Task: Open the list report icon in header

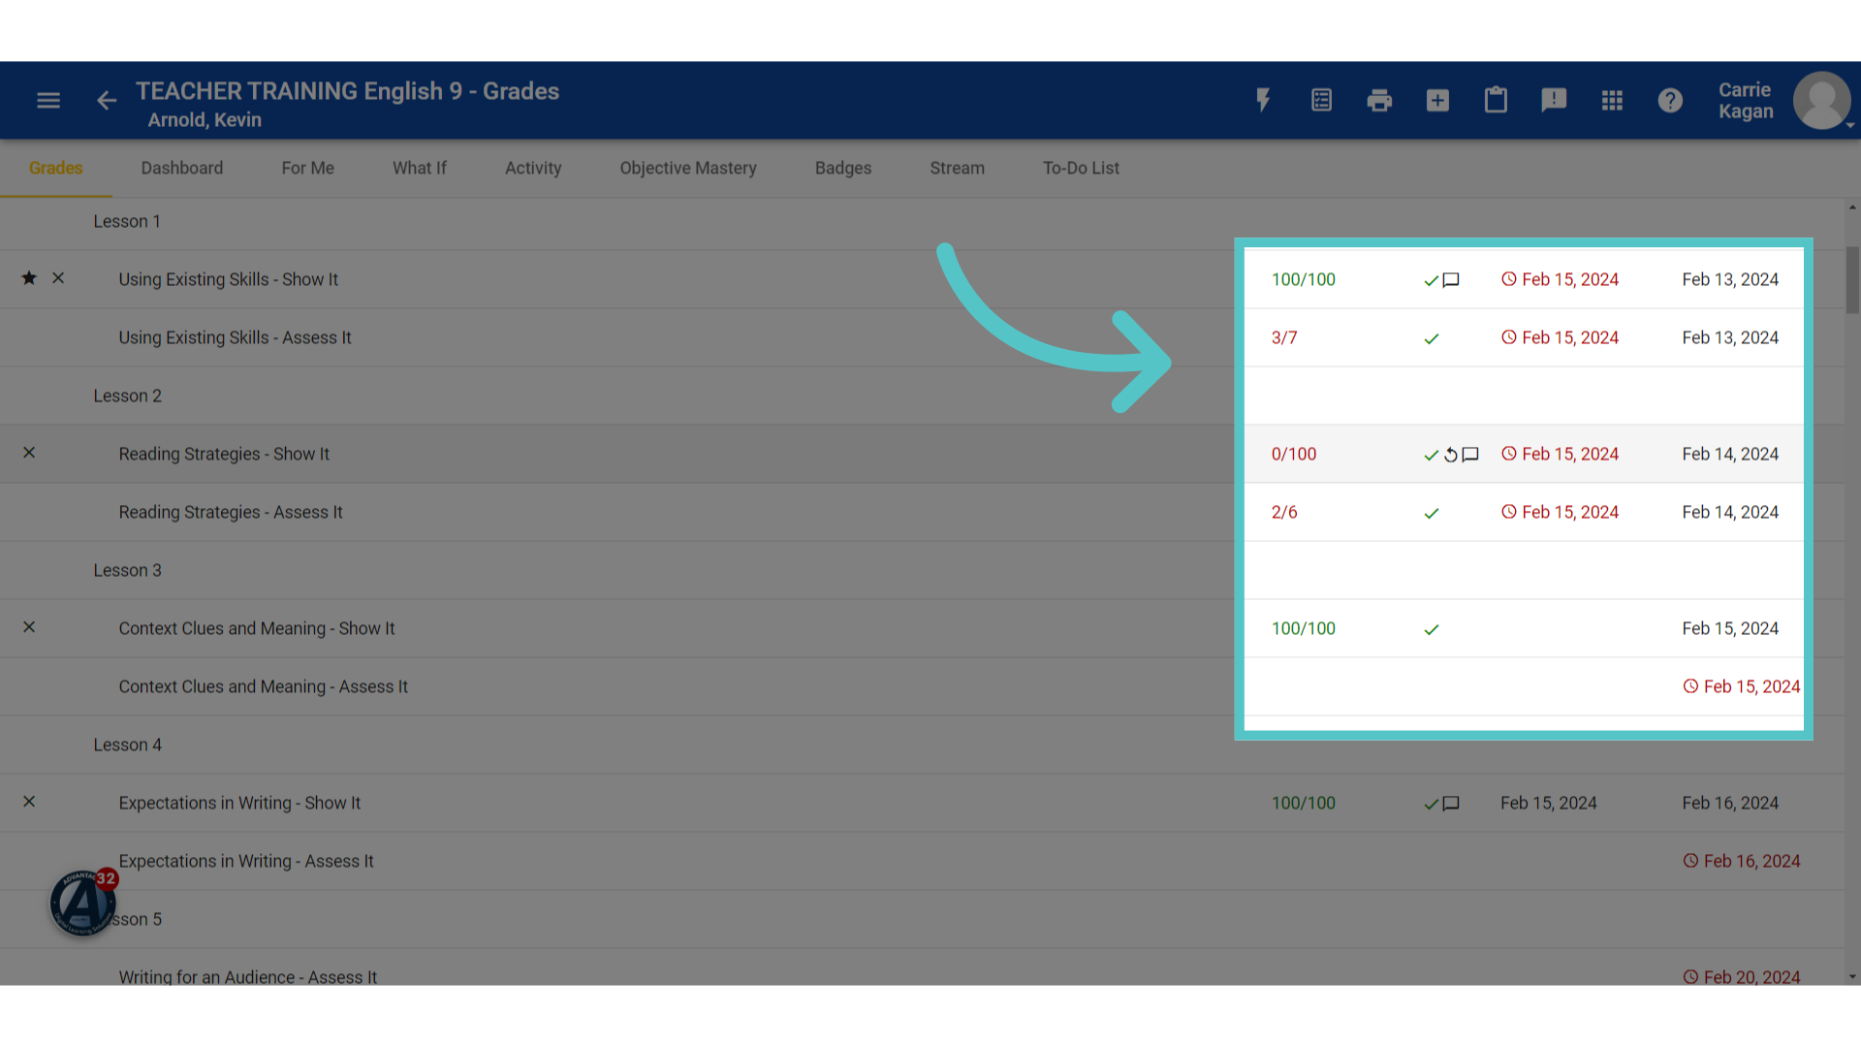Action: tap(1321, 100)
